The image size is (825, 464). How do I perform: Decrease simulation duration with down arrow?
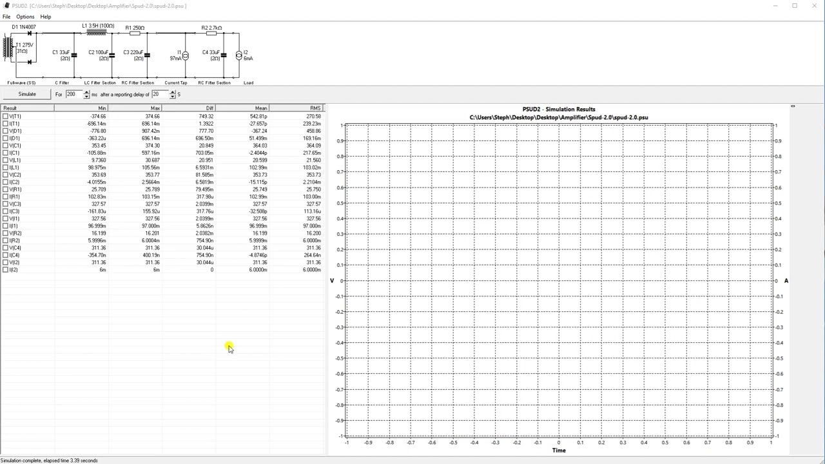click(x=86, y=97)
